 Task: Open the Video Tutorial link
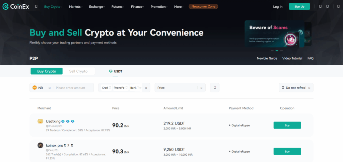(x=292, y=58)
